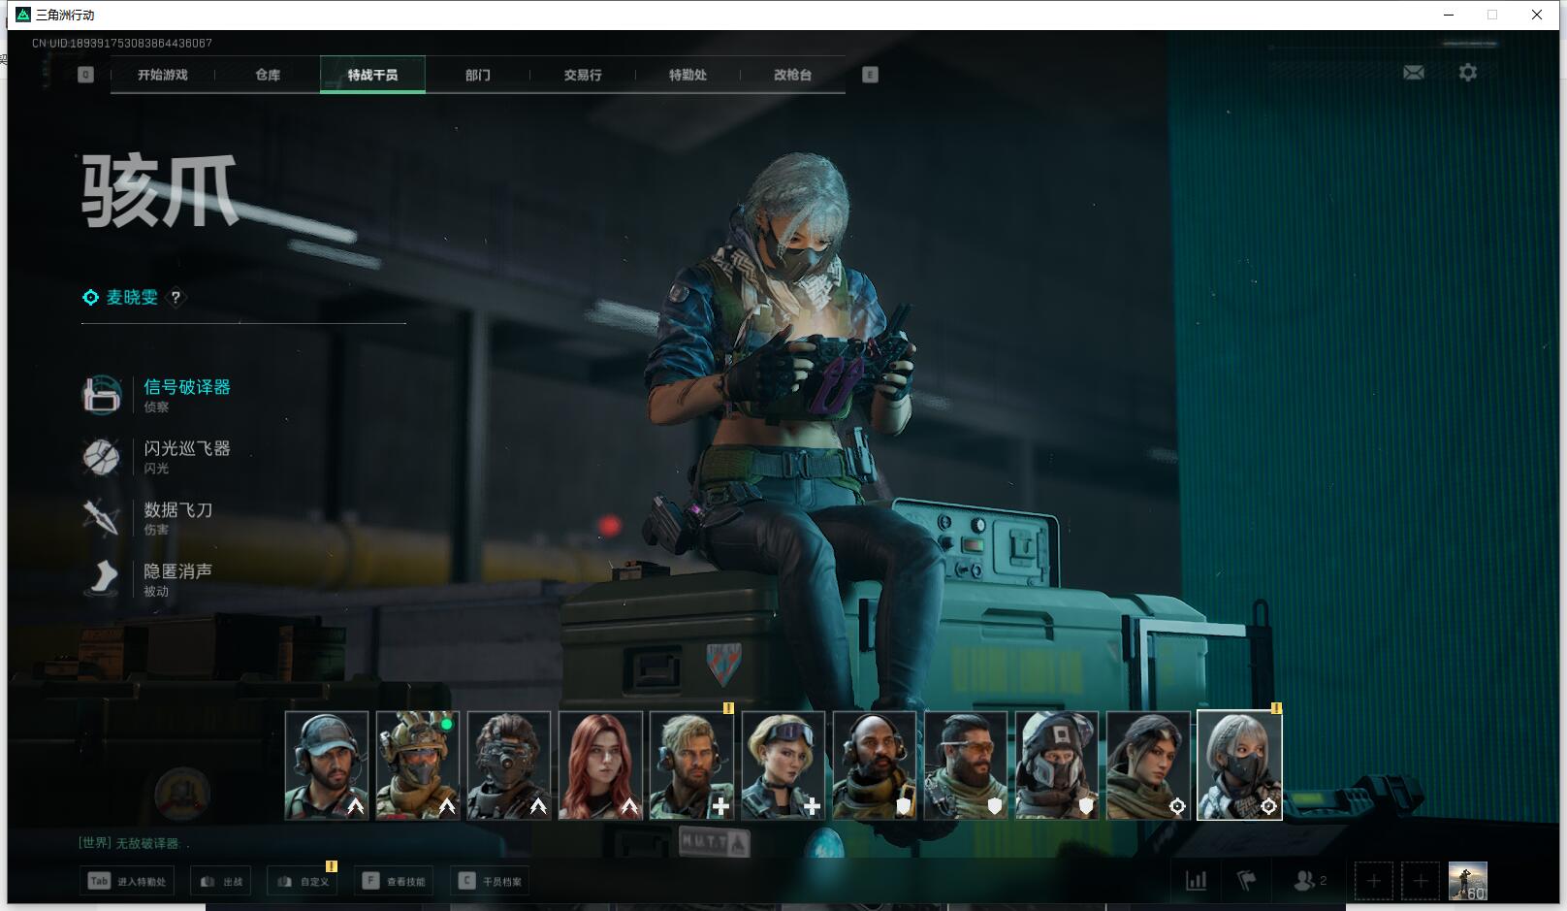Click the second empty squad slot plus
Screen dimensions: 1567x911
tap(1420, 881)
